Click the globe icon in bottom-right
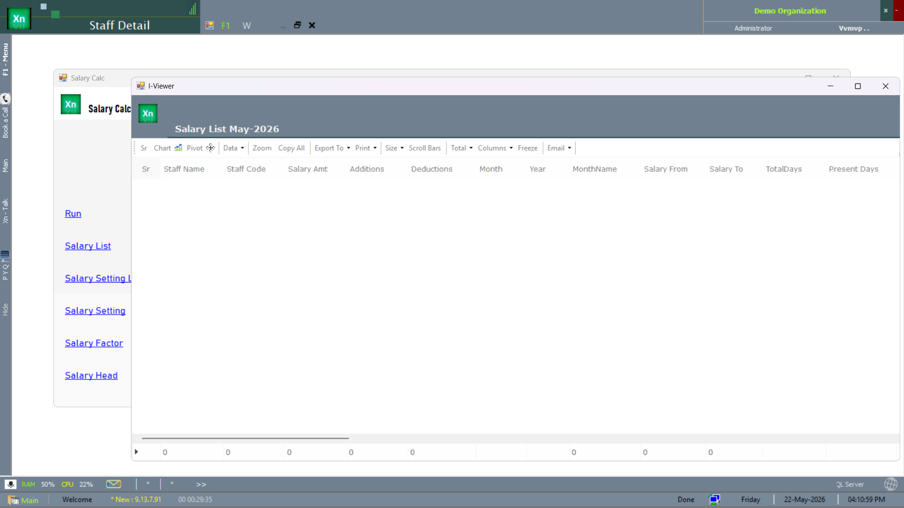 (891, 484)
